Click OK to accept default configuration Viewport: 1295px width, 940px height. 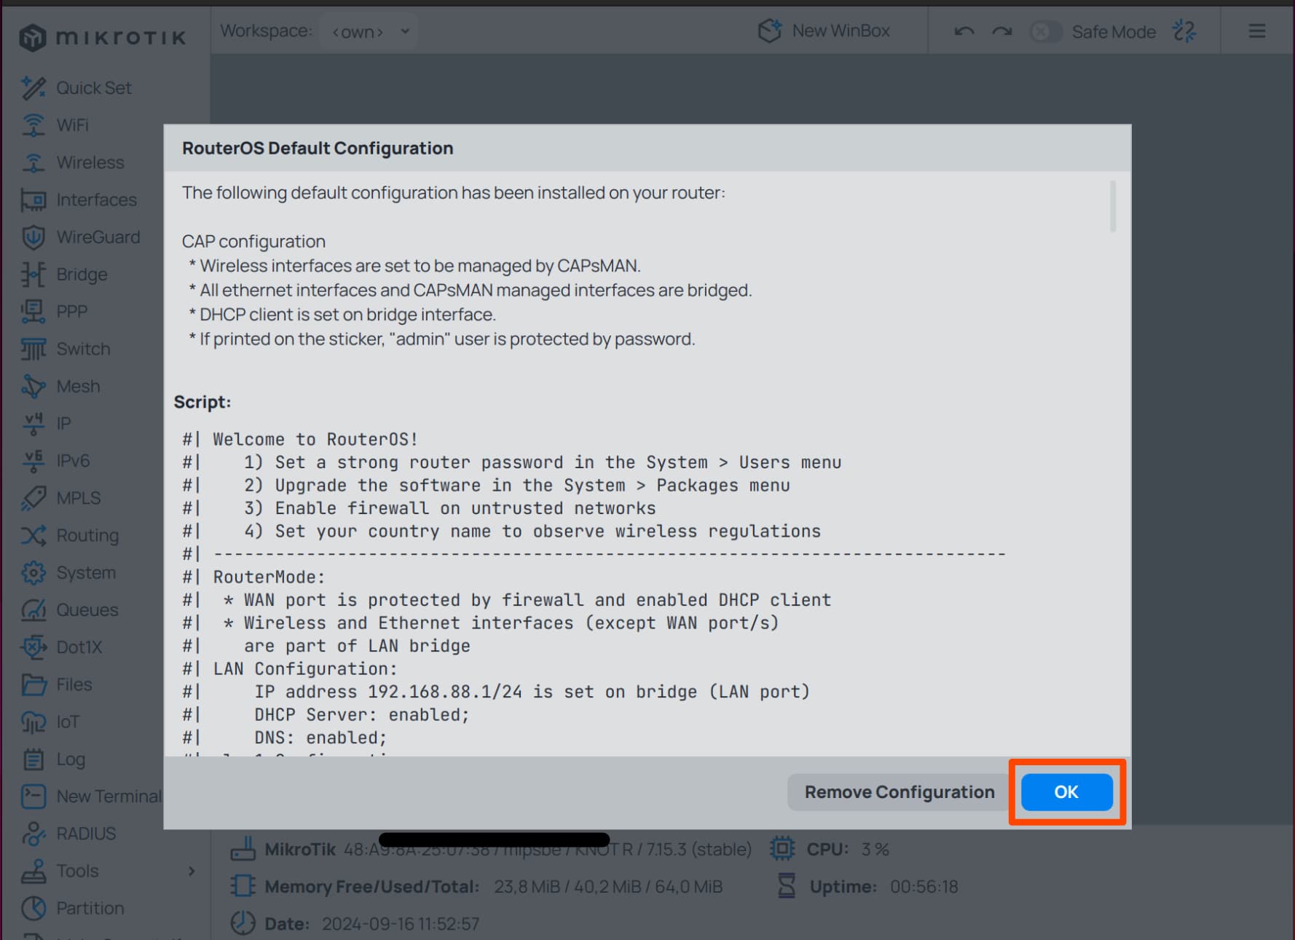(1065, 791)
